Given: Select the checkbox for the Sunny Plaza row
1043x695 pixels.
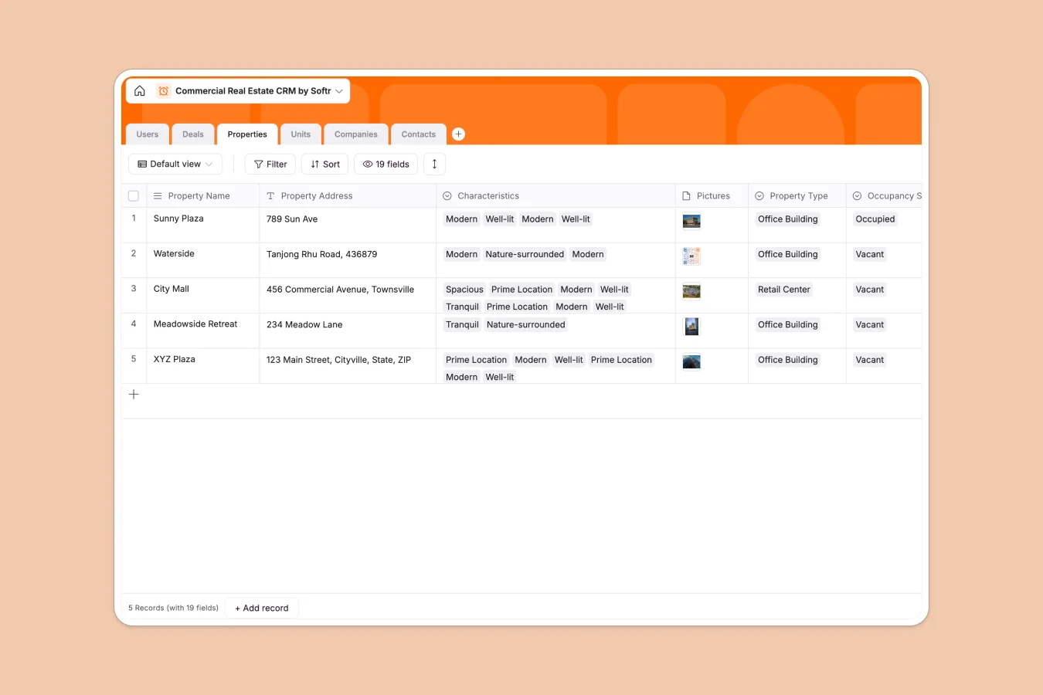Looking at the screenshot, I should click(x=133, y=219).
